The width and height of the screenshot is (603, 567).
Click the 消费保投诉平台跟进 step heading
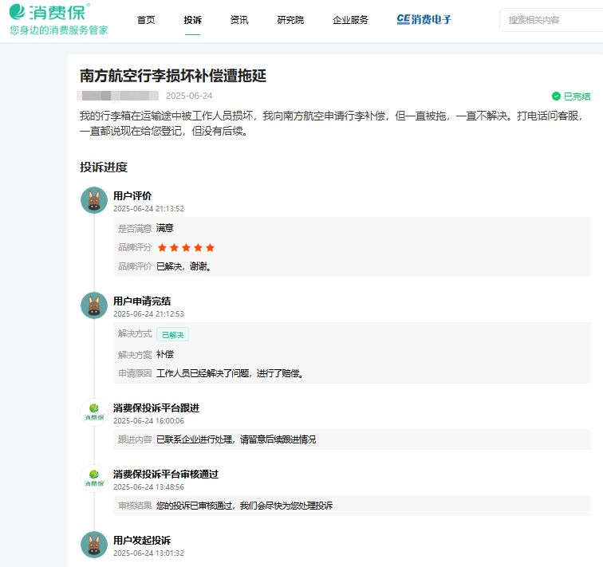(156, 408)
